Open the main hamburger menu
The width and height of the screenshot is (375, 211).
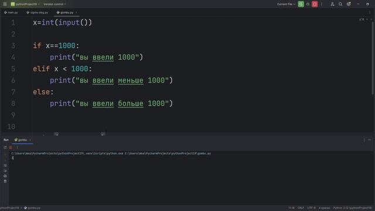[x=5, y=4]
